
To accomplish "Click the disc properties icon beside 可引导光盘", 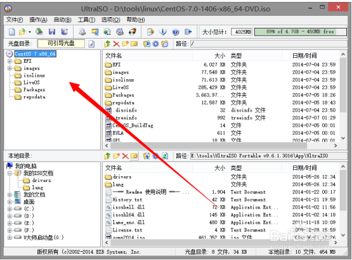I will click(91, 44).
